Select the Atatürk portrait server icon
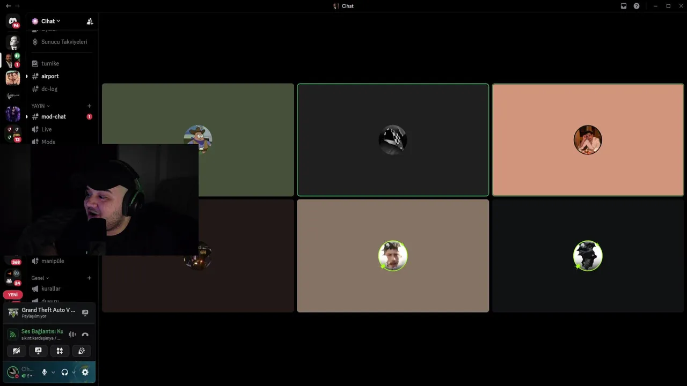687x386 pixels. coord(13,42)
